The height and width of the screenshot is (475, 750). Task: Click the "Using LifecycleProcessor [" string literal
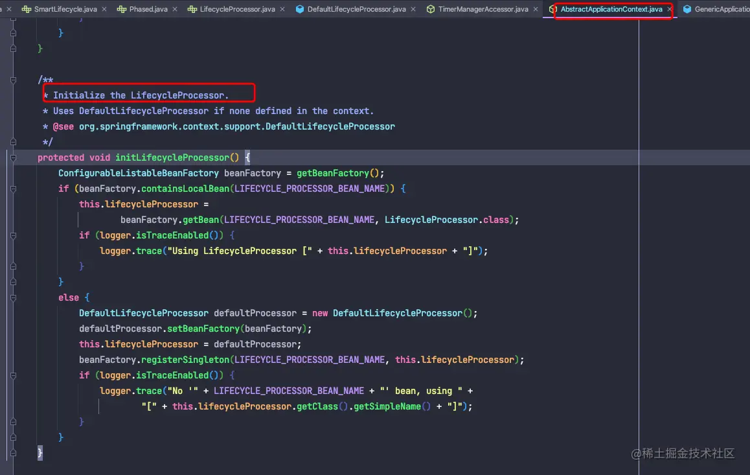[240, 251]
